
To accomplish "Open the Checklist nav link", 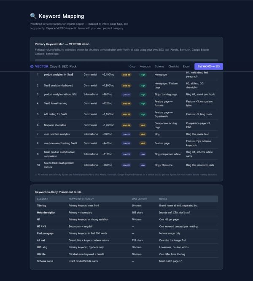I will (x=173, y=67).
